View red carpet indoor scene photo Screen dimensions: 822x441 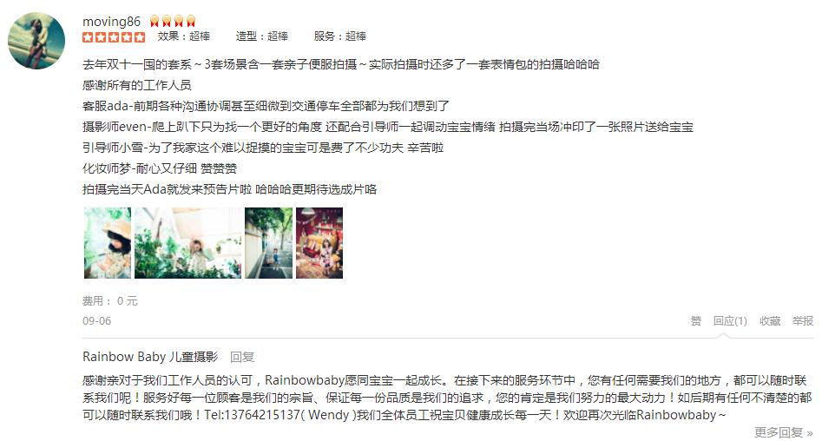[319, 243]
